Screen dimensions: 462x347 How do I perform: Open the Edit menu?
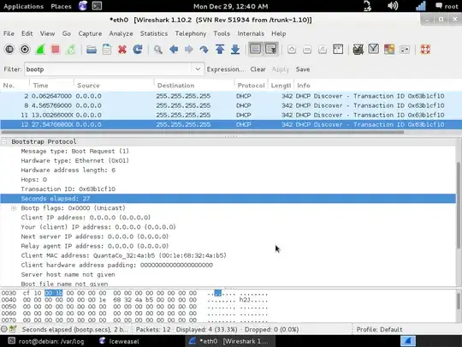point(27,33)
